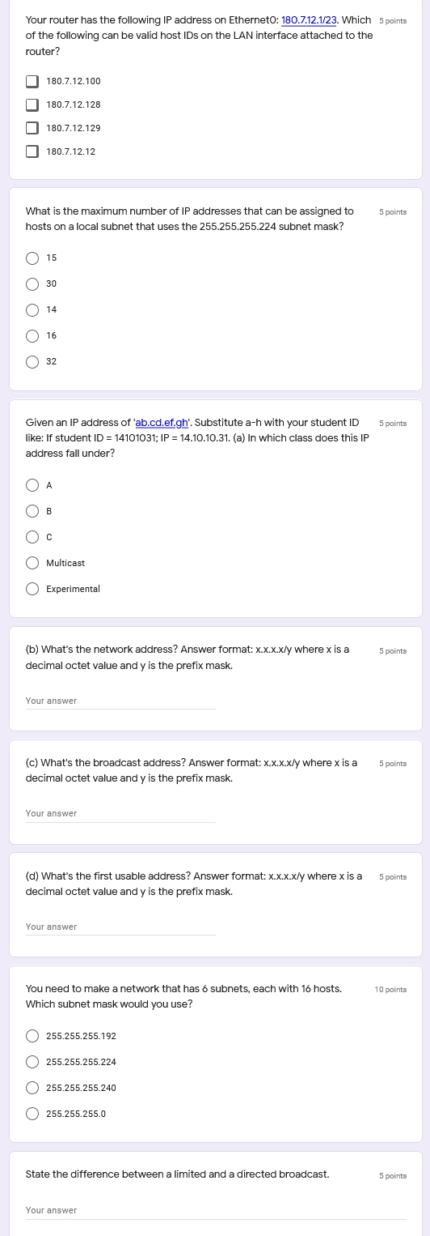
Task: Select subnet mask 255.255.255.192
Action: [x=32, y=1036]
